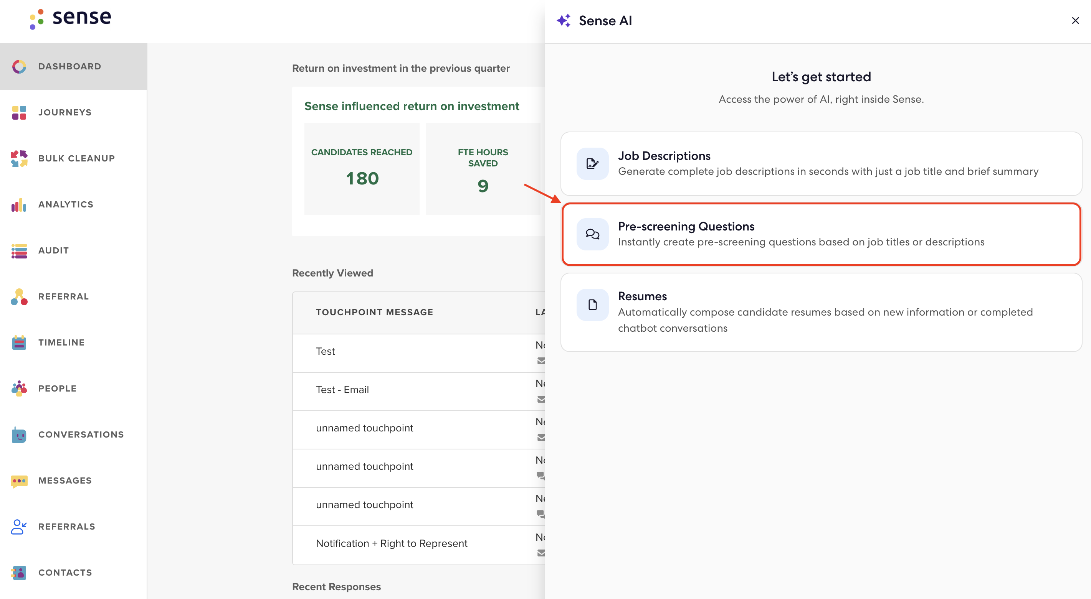The image size is (1091, 599).
Task: Click the envelope icon in Test - Email row
Action: click(x=541, y=399)
